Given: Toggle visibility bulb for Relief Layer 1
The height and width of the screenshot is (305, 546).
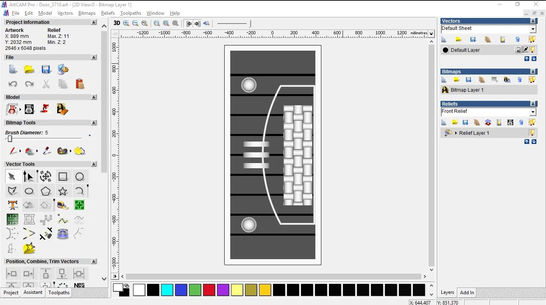Looking at the screenshot, I should pos(532,133).
